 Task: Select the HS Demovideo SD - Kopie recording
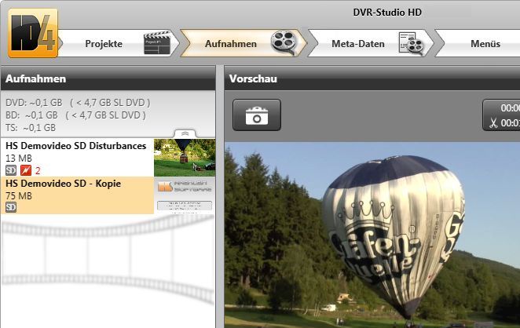click(108, 195)
